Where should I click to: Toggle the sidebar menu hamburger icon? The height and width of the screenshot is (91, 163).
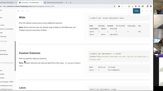18,11
